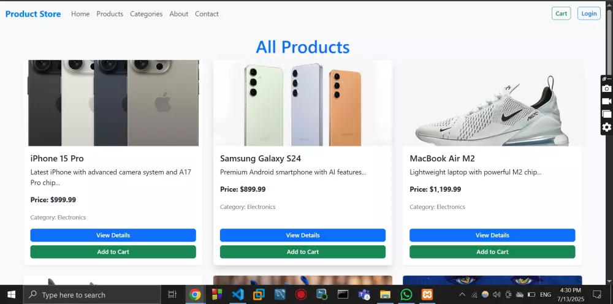Go to the Categories nav item
The image size is (613, 304).
pos(146,14)
